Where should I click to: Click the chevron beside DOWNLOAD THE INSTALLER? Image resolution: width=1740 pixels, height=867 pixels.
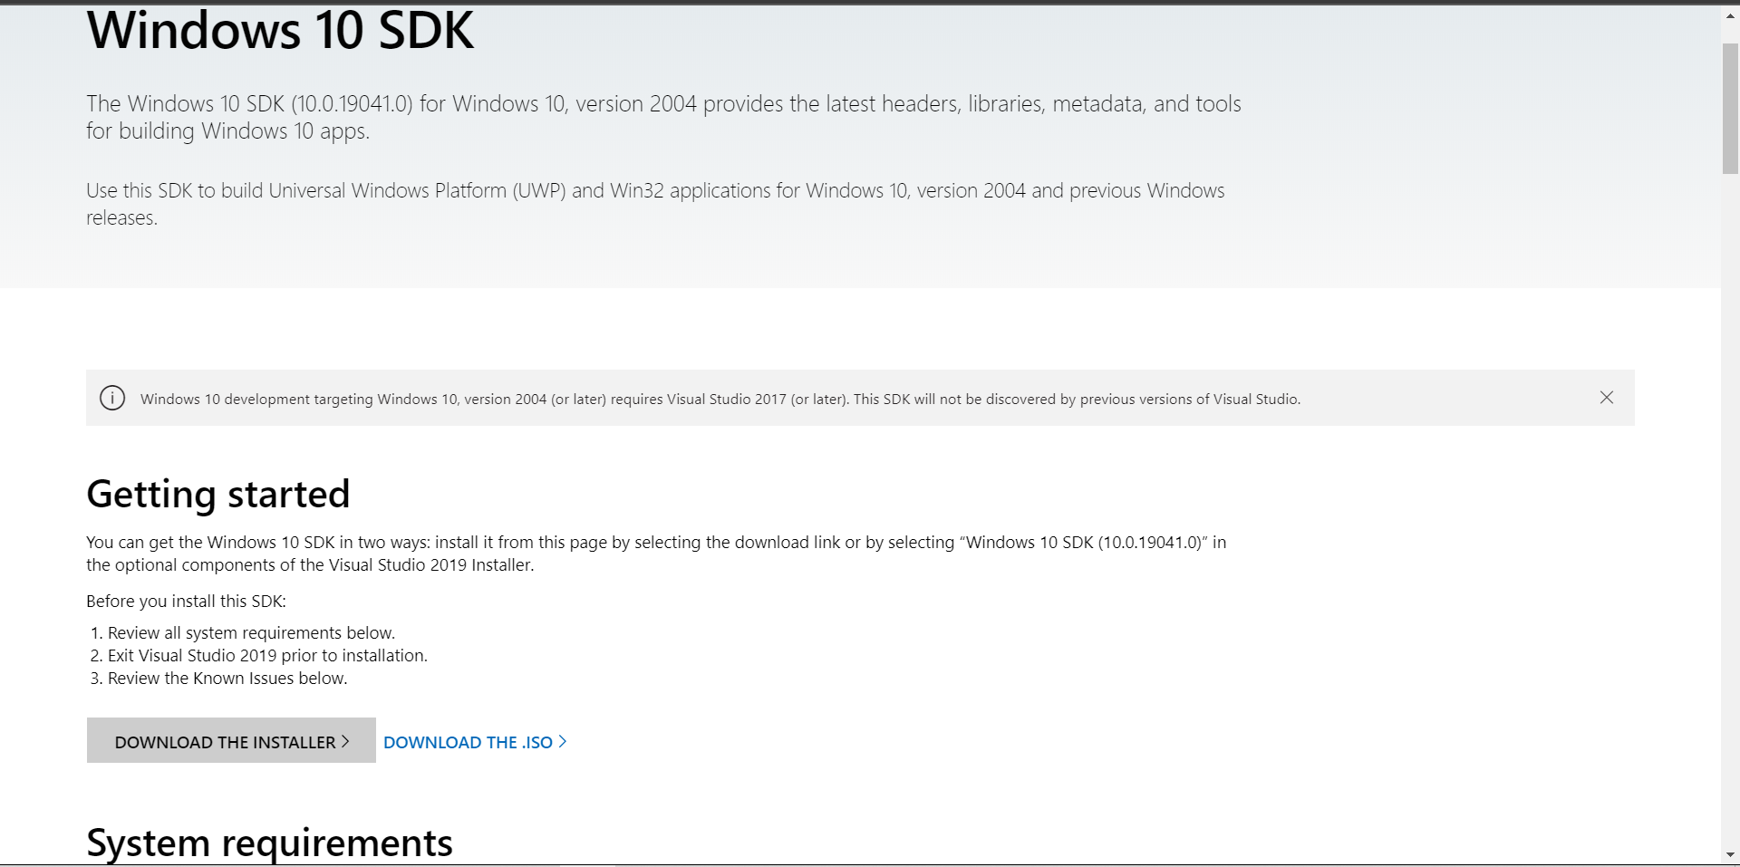click(x=345, y=741)
